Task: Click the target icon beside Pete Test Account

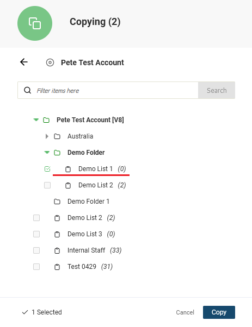Action: pos(50,62)
